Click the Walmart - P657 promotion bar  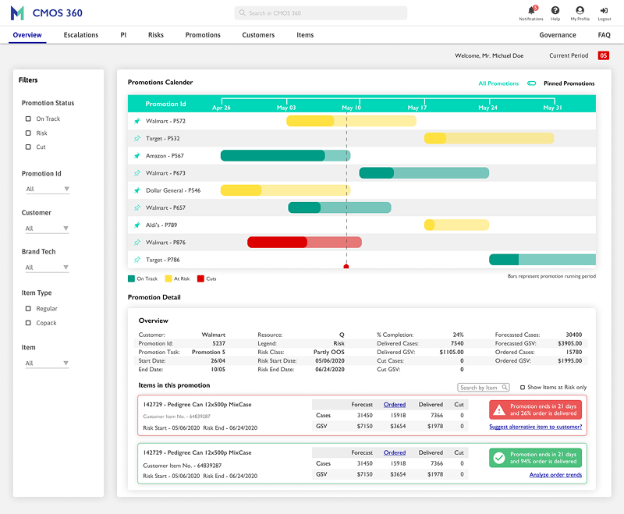click(340, 207)
